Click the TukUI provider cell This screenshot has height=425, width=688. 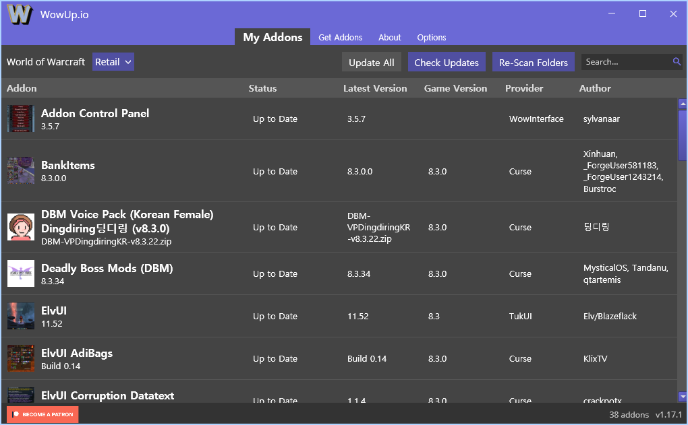(521, 316)
